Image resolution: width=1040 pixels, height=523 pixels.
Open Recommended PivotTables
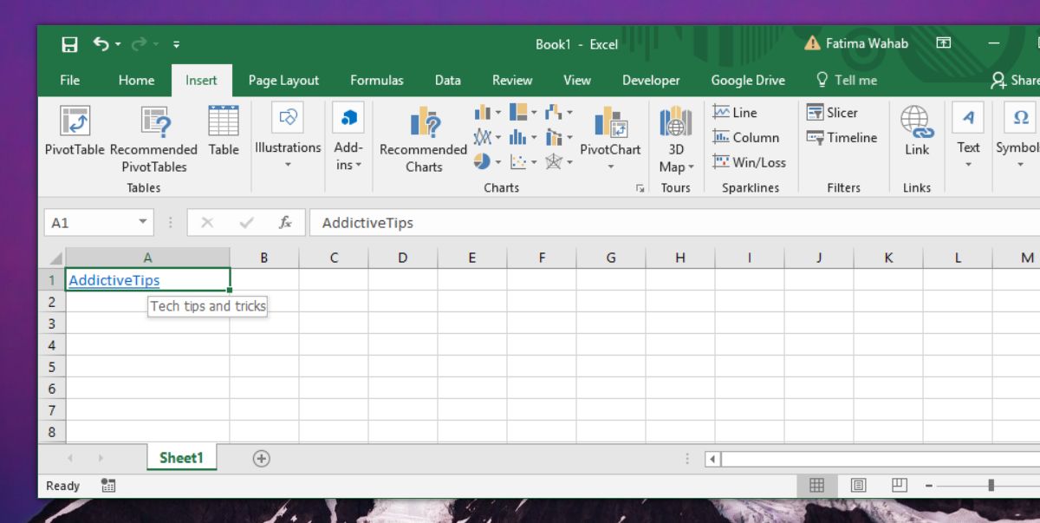point(154,139)
